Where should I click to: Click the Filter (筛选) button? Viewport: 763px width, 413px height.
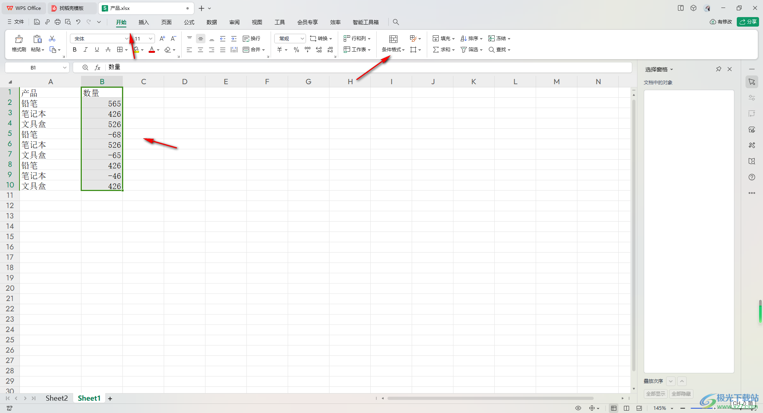coord(471,50)
